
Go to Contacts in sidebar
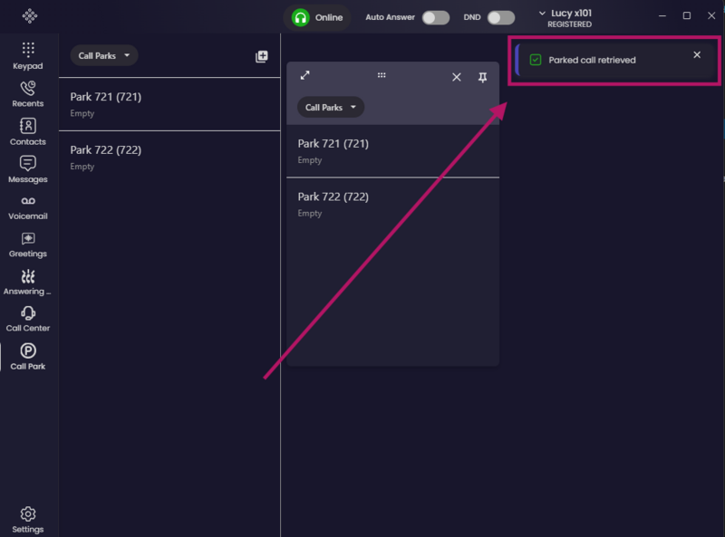point(28,131)
